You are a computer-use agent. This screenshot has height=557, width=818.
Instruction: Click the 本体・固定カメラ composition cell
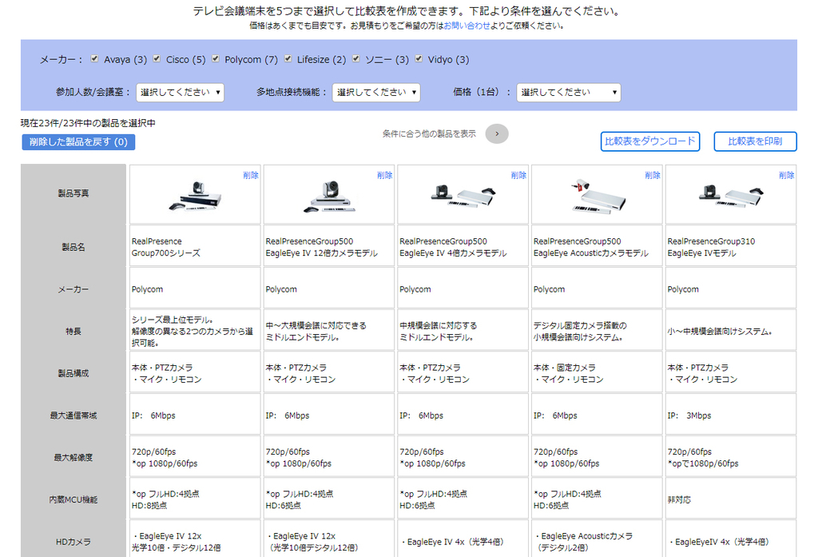(x=597, y=373)
